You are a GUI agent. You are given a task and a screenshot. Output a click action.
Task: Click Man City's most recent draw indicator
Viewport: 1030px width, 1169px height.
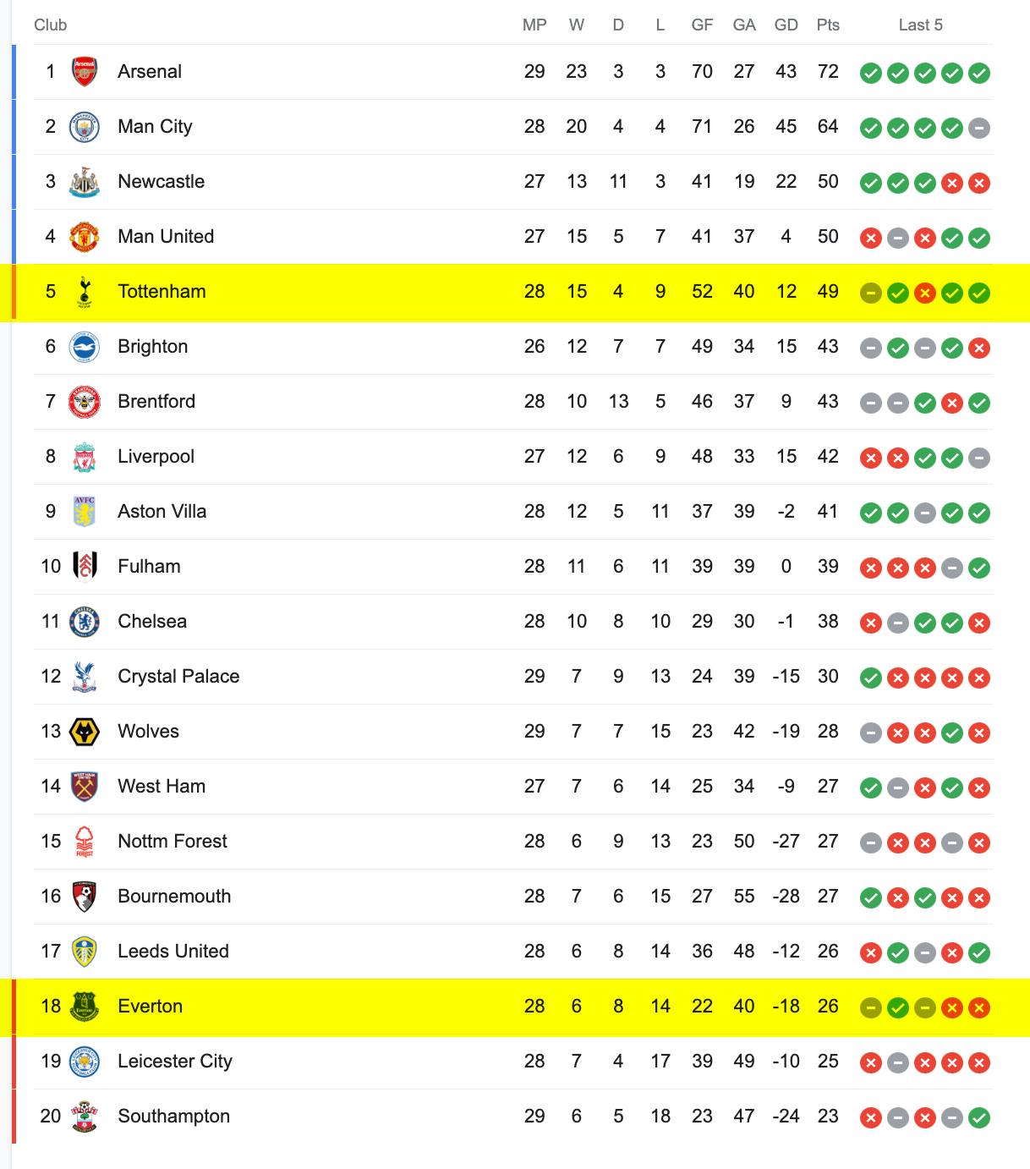pos(979,128)
